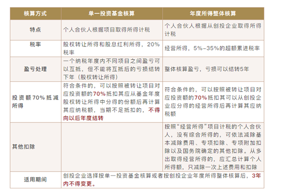
Task: Click the cell '股权转让所得和股息红利所得，20%税率'
Action: tap(112, 48)
